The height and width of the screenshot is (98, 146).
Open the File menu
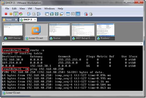point(7,9)
